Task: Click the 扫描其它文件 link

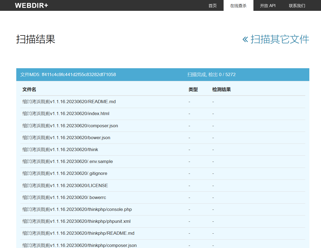Action: click(x=279, y=39)
